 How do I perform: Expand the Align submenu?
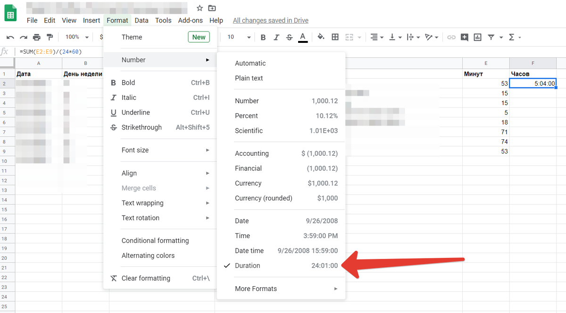pyautogui.click(x=160, y=173)
